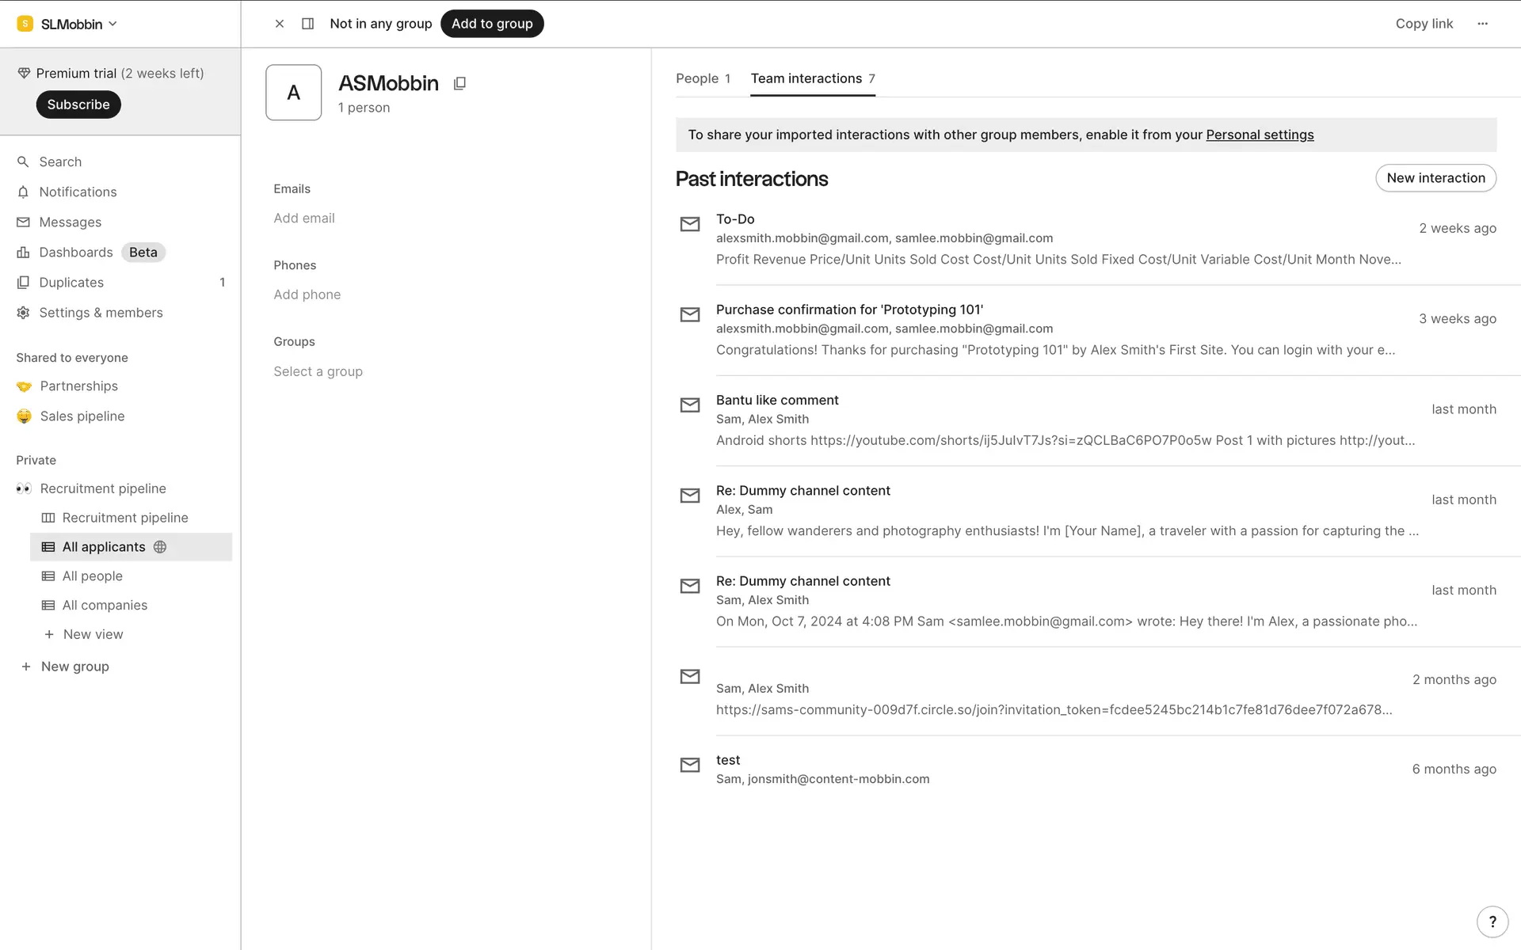Open the three-dot more options menu

(x=1482, y=24)
